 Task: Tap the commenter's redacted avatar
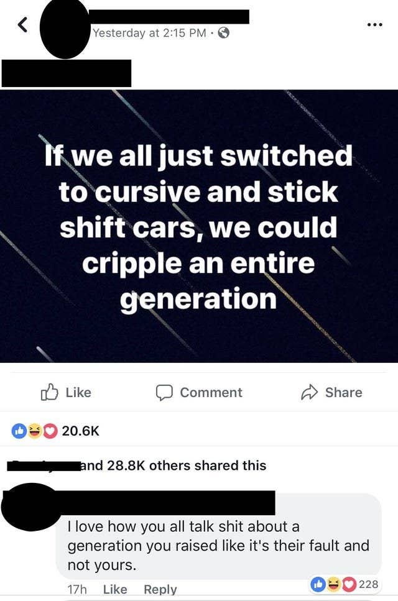[30, 507]
